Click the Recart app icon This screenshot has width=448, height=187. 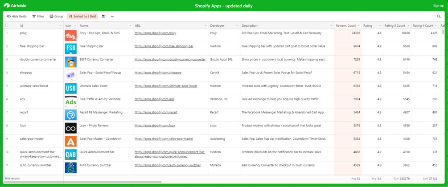[70, 115]
